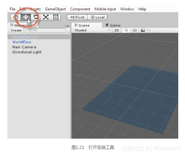Select the Rotate tool

pos(36,17)
